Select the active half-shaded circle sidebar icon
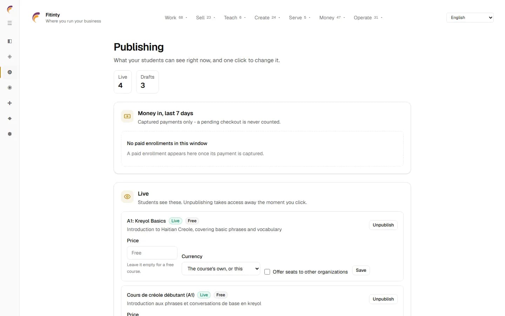The image size is (505, 316). pos(10,72)
